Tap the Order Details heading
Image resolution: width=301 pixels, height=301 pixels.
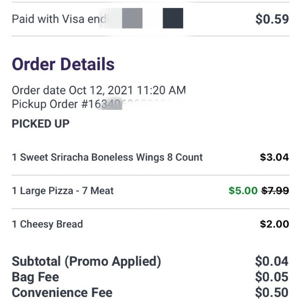click(x=63, y=64)
